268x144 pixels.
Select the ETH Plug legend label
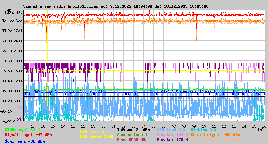(92, 131)
